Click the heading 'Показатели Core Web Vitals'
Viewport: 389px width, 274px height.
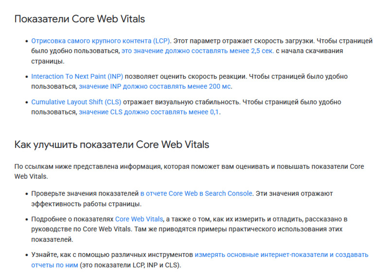pyautogui.click(x=80, y=19)
